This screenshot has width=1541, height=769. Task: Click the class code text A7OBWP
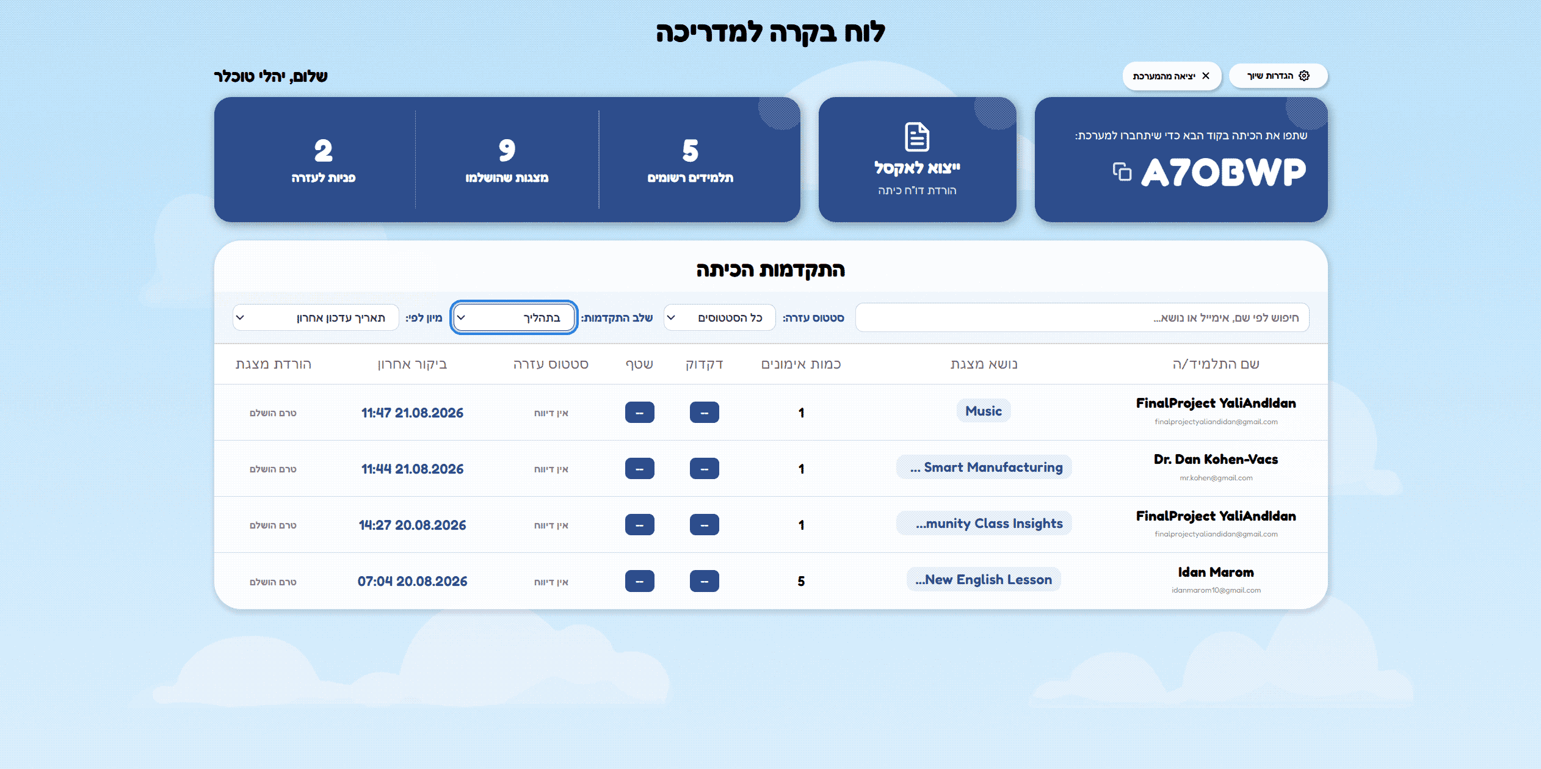coord(1223,173)
